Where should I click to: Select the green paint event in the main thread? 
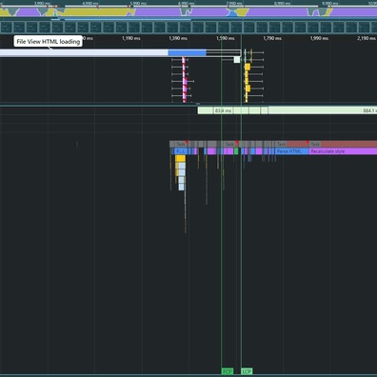click(x=236, y=151)
